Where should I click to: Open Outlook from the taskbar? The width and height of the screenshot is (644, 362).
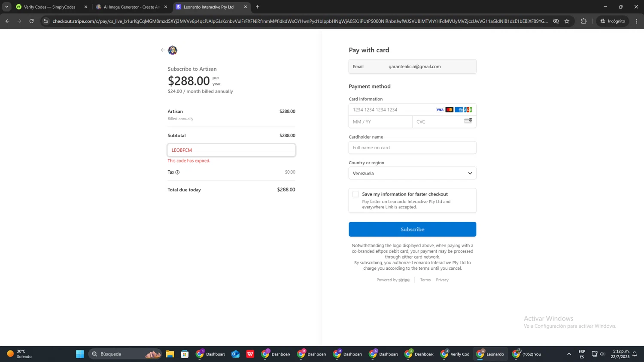point(235,354)
